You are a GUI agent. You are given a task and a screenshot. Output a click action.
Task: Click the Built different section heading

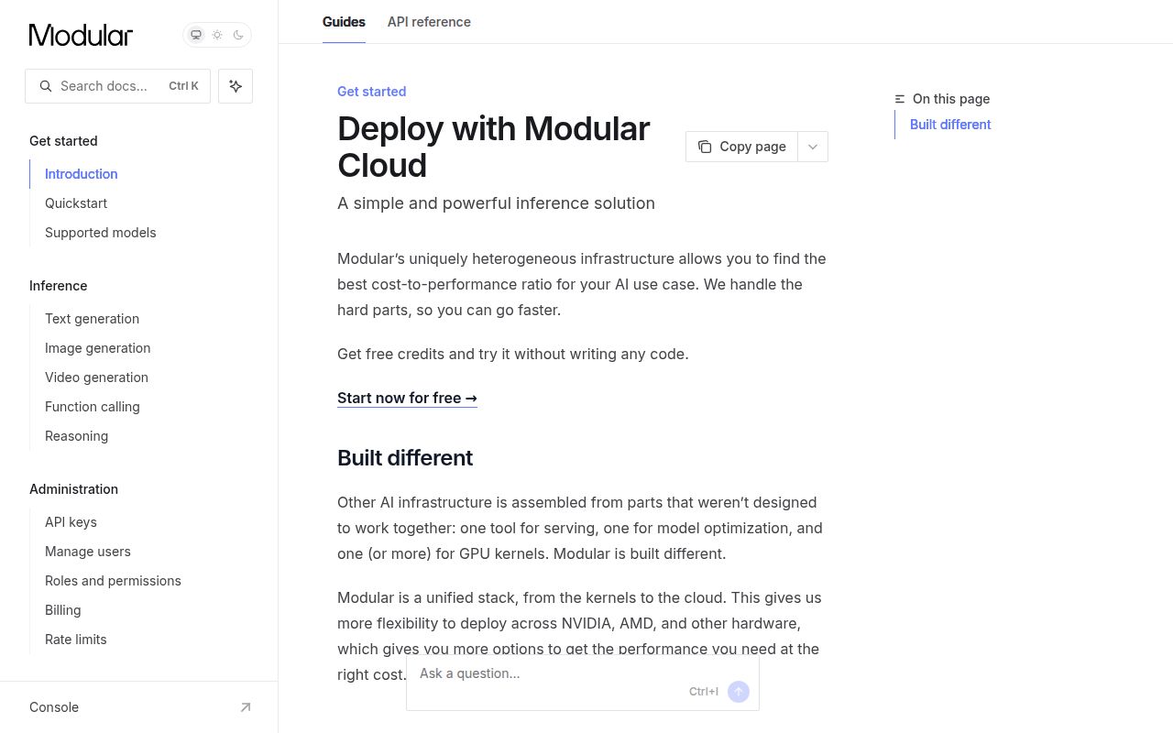pyautogui.click(x=405, y=458)
